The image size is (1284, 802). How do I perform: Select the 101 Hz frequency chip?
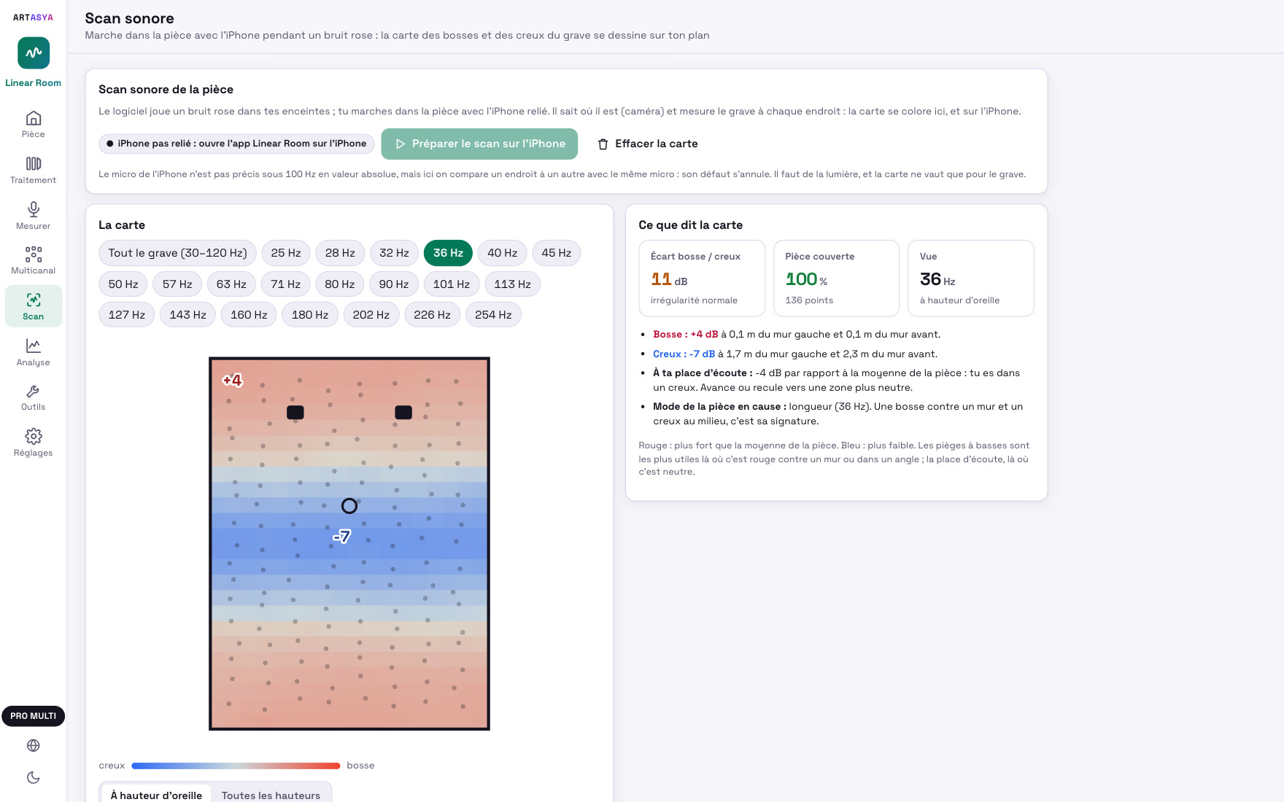pyautogui.click(x=452, y=284)
